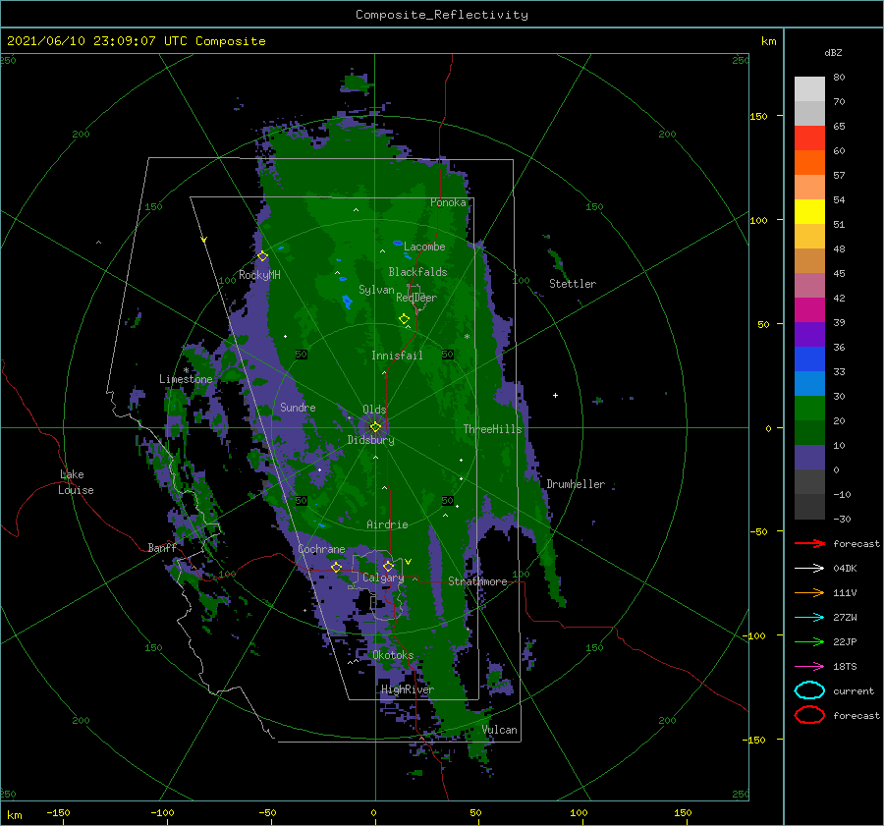This screenshot has width=884, height=826.
Task: Click the Lake Louise label
Action: (76, 482)
